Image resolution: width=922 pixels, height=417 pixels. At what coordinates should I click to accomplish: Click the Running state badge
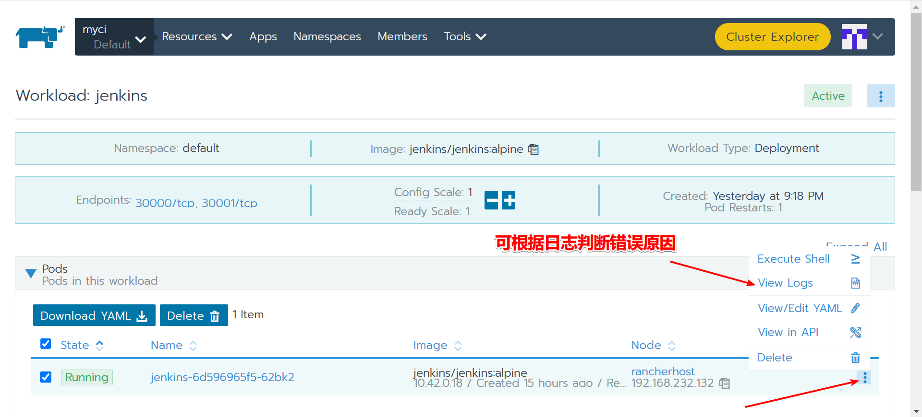click(87, 377)
